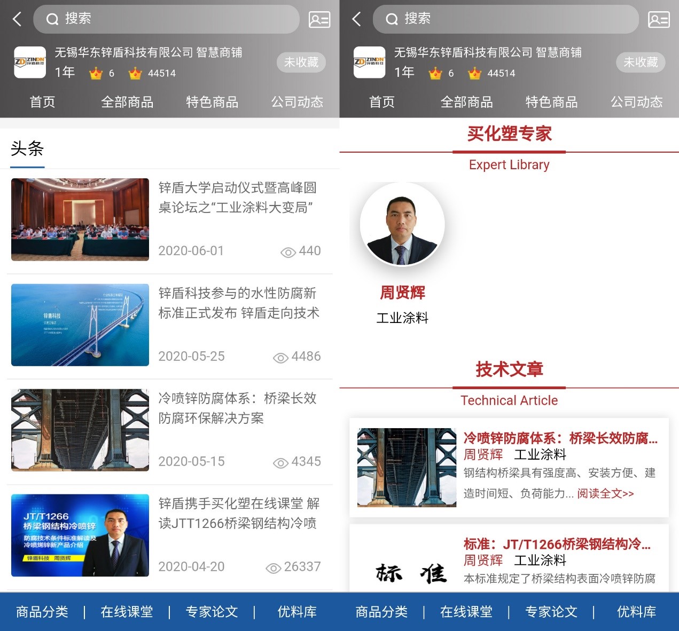Tap author 周贤辉 in 冷喷锌 article card

point(483,454)
